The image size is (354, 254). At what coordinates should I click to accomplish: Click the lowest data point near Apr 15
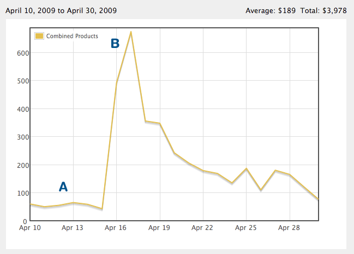[x=102, y=209]
